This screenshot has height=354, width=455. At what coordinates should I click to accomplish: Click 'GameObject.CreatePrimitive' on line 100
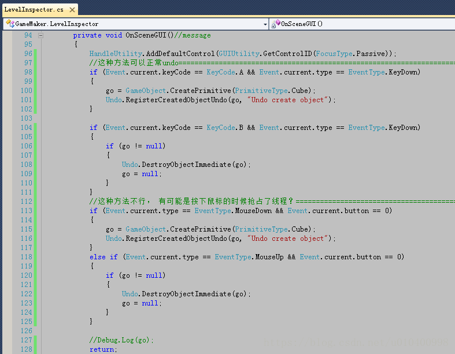178,91
